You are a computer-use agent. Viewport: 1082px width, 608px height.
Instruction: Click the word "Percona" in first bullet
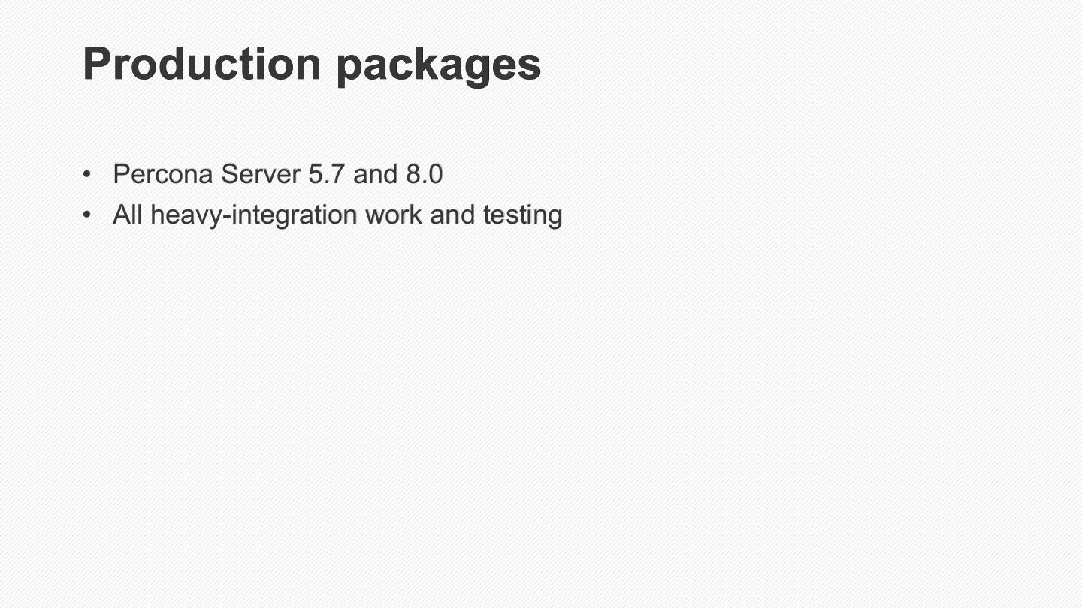pos(163,174)
